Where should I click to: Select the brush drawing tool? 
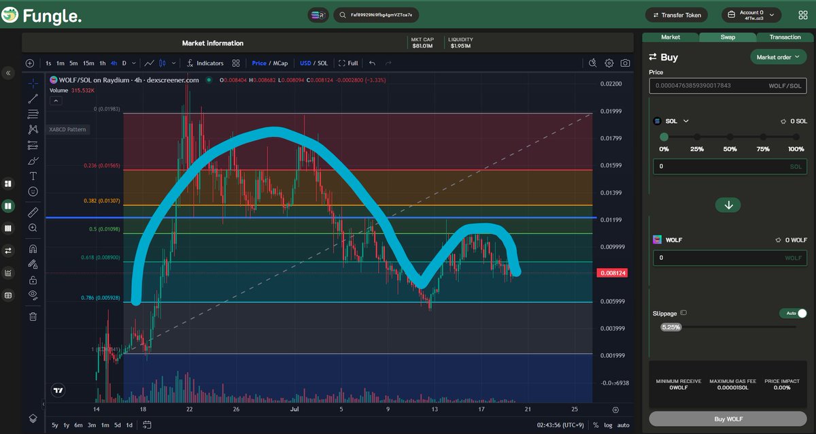point(33,161)
